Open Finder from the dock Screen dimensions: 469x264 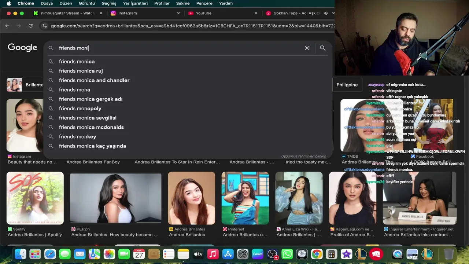click(21, 254)
